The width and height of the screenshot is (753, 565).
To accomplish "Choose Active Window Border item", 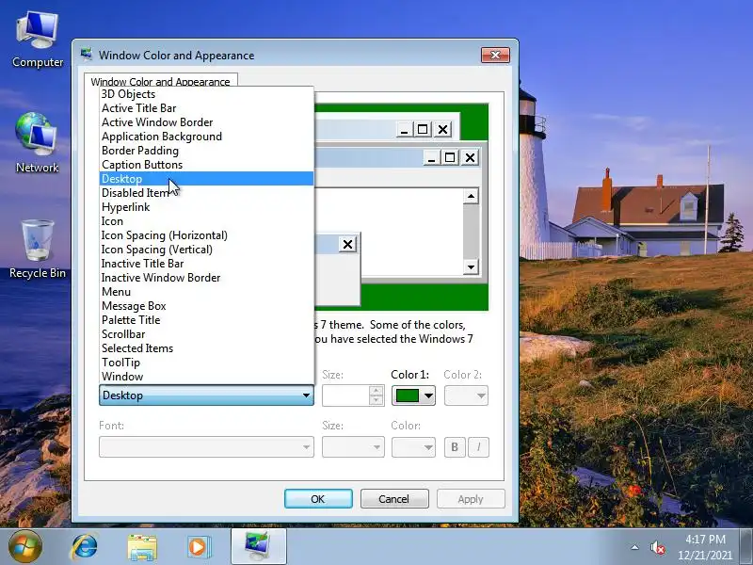I will [206, 122].
